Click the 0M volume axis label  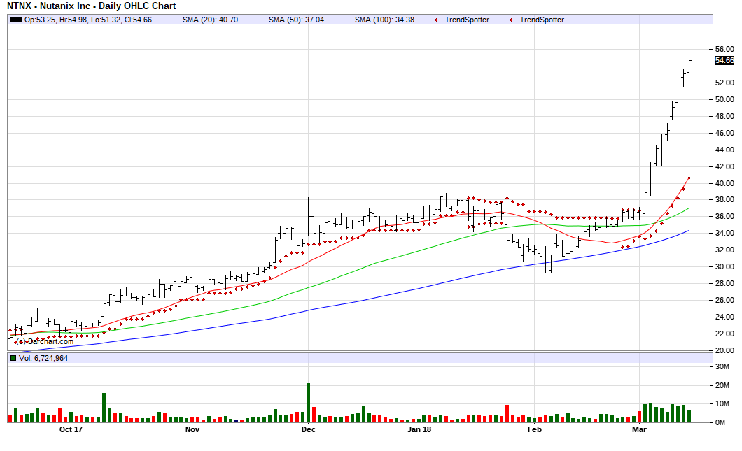pos(720,422)
